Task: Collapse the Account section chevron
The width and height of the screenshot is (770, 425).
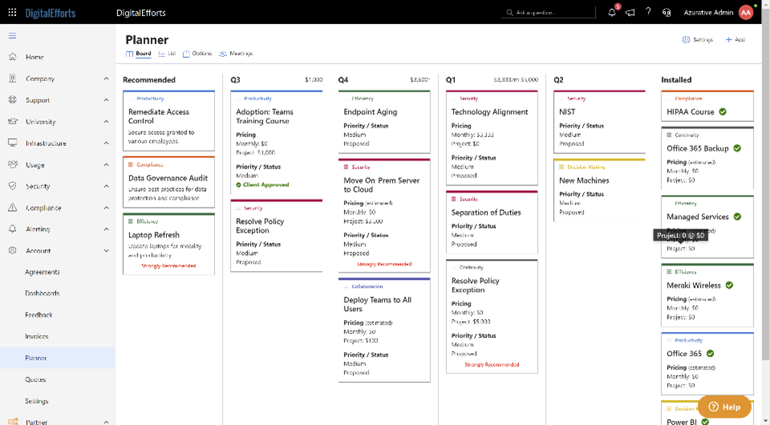Action: point(106,250)
